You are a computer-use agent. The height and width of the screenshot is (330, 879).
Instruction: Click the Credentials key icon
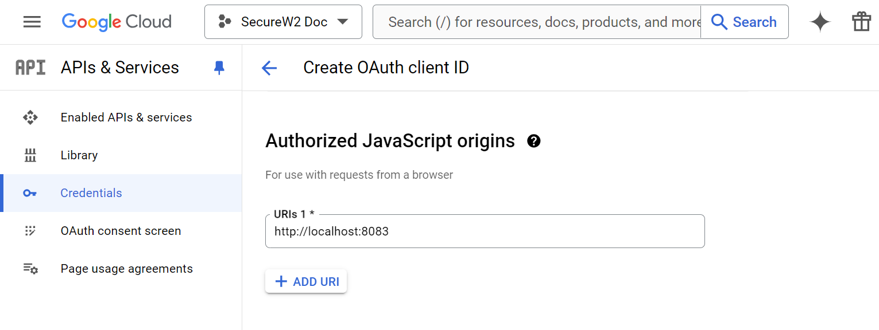pyautogui.click(x=30, y=193)
